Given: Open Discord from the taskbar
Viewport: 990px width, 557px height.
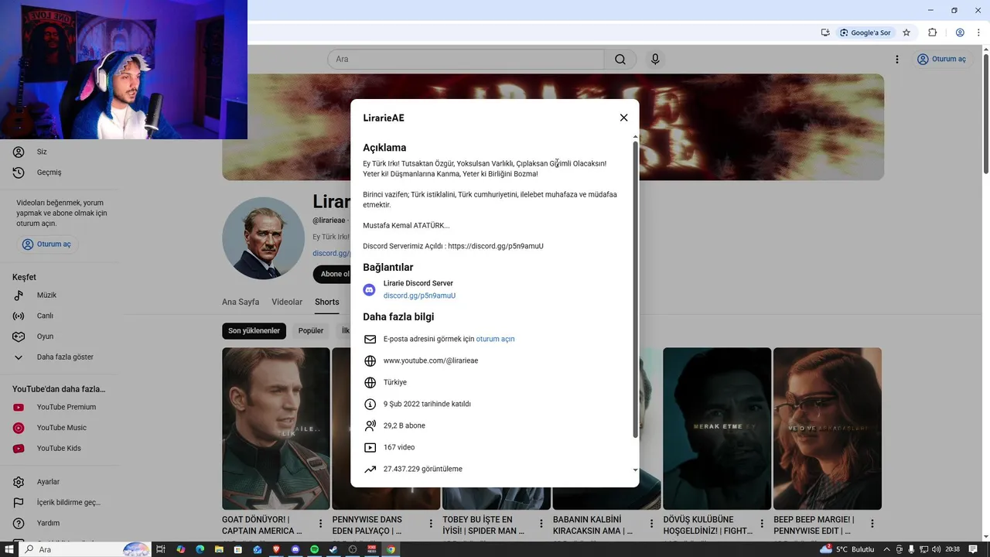Looking at the screenshot, I should pos(295,549).
